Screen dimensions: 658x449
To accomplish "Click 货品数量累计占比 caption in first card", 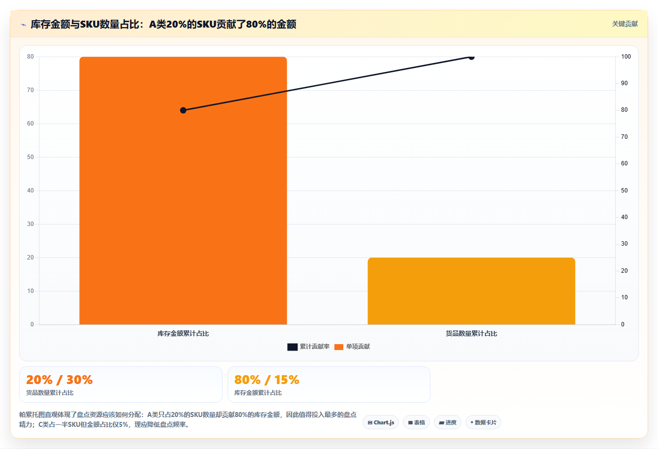I will [50, 393].
